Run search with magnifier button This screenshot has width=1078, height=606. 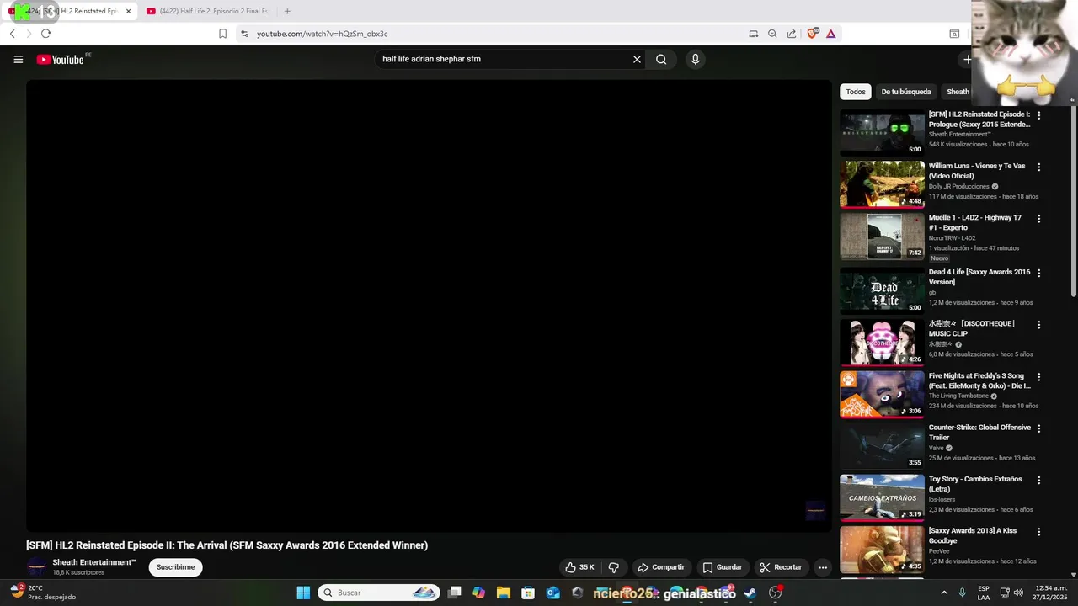coord(661,60)
